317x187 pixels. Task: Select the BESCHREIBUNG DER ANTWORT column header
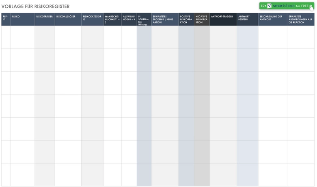[273, 19]
